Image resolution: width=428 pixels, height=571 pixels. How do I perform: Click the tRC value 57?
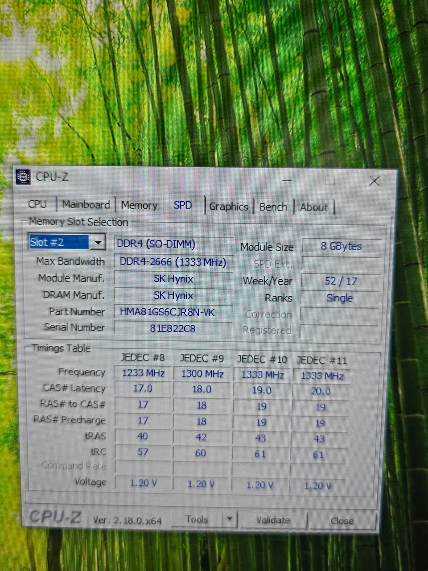[x=143, y=452]
